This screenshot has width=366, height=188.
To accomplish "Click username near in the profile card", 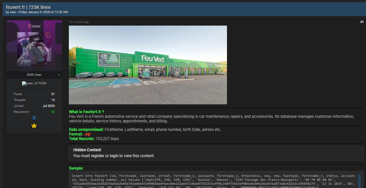I will point(36,26).
